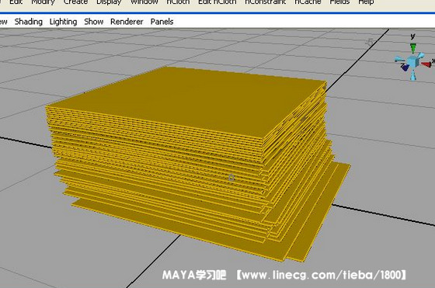Screen dimensions: 435x288
Task: Open the Window menu in main menu bar
Action: (x=144, y=2)
